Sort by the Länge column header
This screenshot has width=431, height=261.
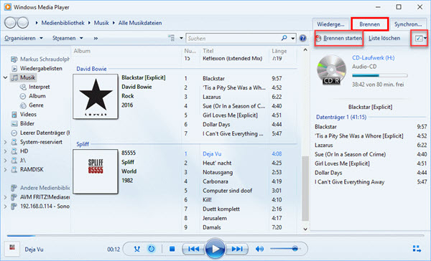click(279, 51)
